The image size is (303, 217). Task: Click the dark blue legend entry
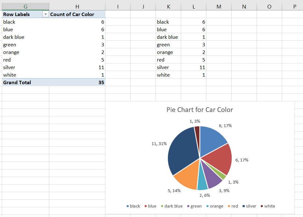172,206
